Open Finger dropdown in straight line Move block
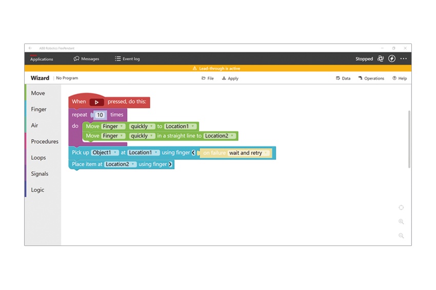 [x=113, y=136]
